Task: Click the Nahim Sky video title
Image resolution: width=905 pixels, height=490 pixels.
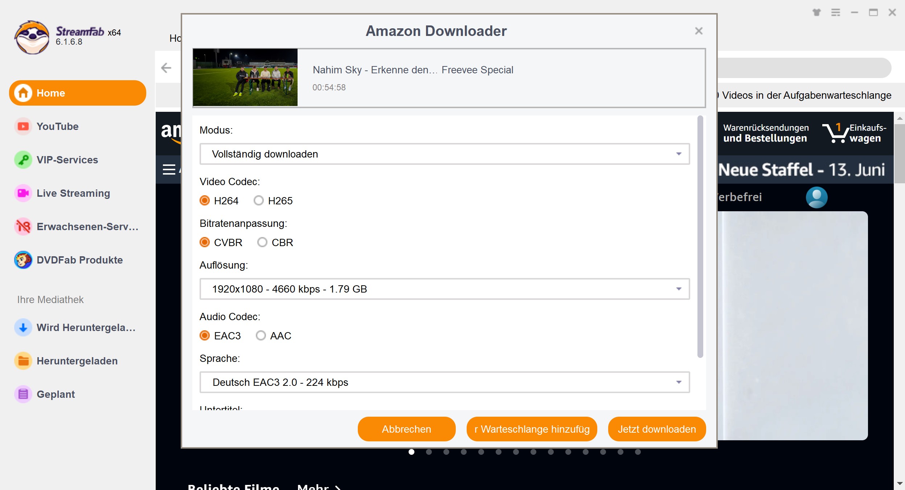Action: [413, 70]
